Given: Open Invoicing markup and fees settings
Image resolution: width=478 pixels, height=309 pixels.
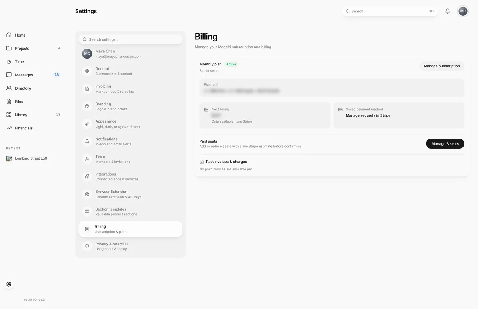Looking at the screenshot, I should pyautogui.click(x=131, y=89).
